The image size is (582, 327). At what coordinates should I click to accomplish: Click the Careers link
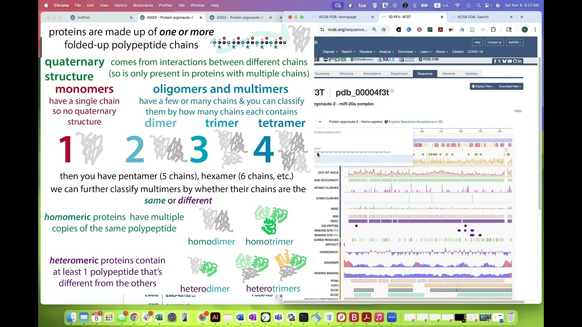click(x=457, y=52)
